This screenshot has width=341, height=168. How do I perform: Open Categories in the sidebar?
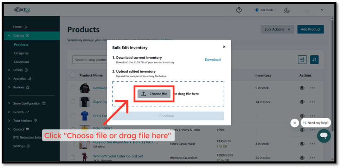pyautogui.click(x=21, y=53)
